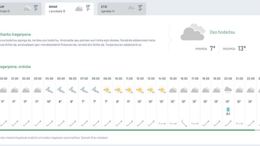
Task: Click the 14:00 sun and cloud icon
Action: pyautogui.click(x=162, y=90)
